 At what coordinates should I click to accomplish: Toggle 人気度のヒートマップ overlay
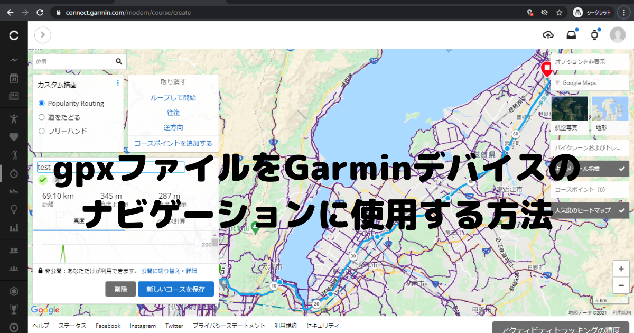pos(590,210)
